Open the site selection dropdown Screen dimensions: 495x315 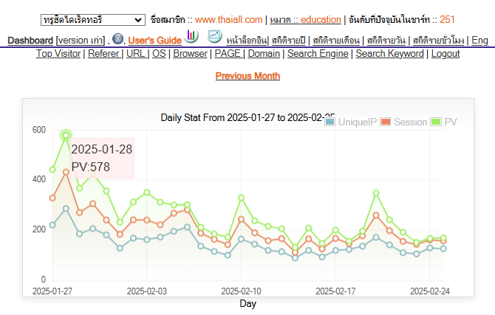pyautogui.click(x=93, y=20)
